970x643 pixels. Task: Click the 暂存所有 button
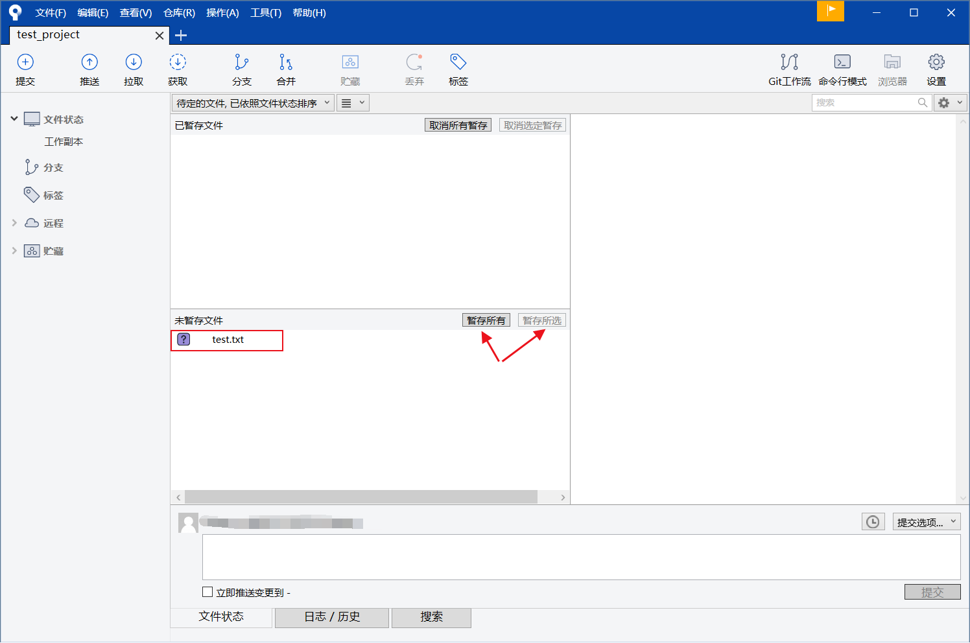[486, 320]
